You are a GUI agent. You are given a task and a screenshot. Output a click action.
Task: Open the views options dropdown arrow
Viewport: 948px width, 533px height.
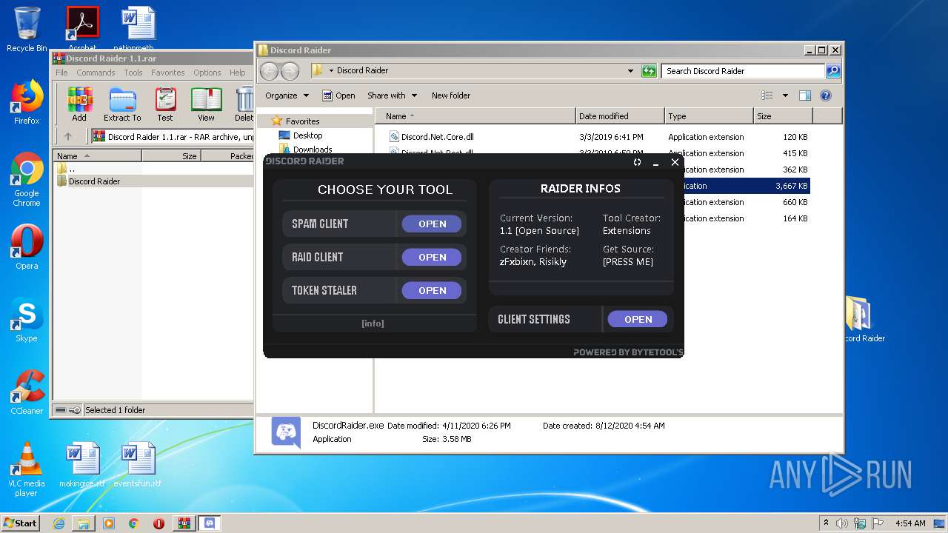tap(785, 95)
